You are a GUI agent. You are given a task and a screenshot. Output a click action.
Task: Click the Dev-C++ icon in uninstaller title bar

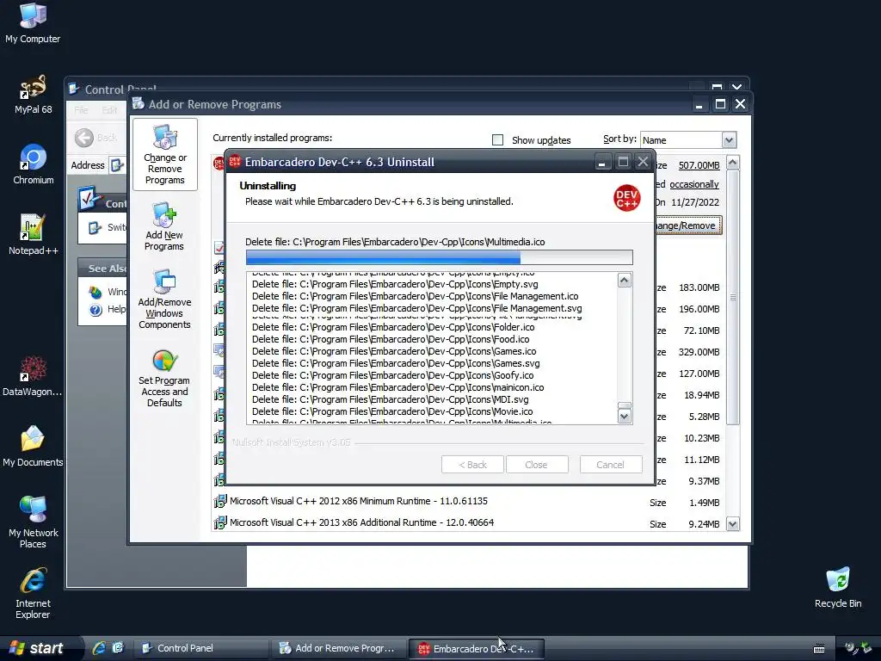[235, 162]
